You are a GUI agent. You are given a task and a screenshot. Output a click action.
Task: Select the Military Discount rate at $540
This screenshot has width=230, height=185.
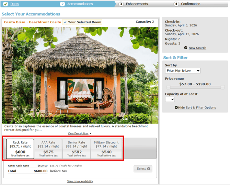pos(106,149)
